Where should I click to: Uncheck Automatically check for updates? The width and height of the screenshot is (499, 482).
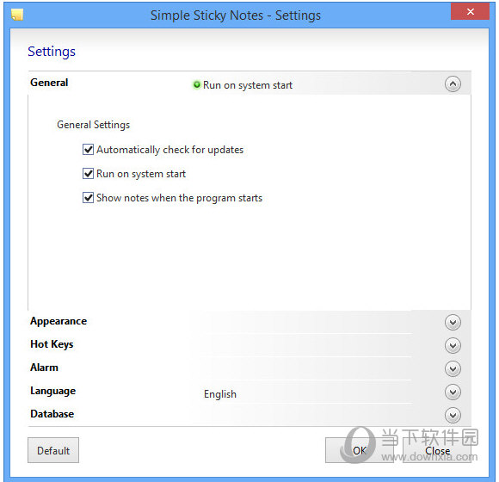[x=88, y=149]
